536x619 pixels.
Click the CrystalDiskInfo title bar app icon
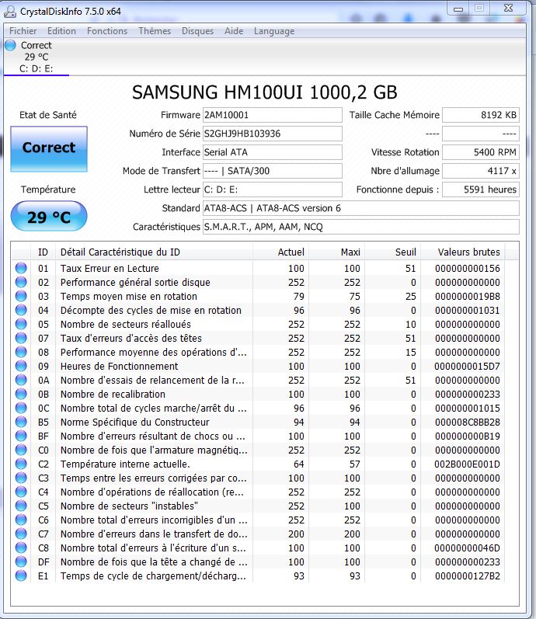pyautogui.click(x=9, y=12)
